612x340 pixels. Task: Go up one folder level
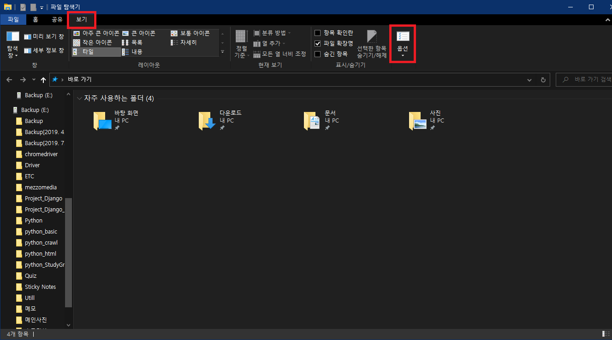coord(43,80)
